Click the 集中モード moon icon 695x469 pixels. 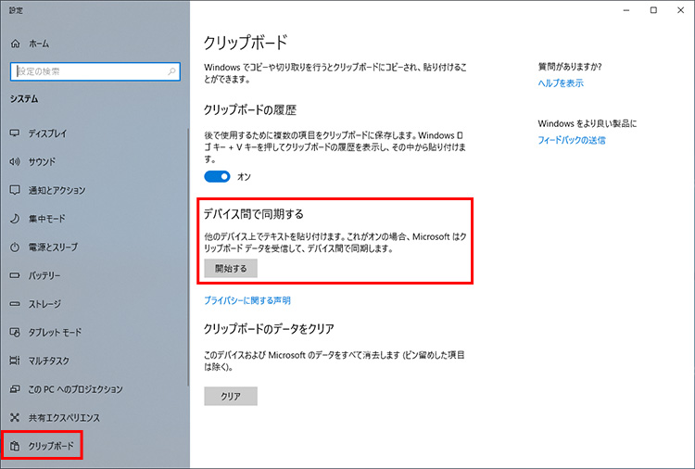coord(15,219)
